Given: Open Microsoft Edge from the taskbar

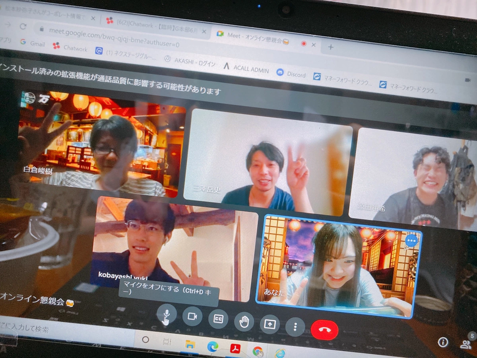Looking at the screenshot, I should tap(213, 346).
